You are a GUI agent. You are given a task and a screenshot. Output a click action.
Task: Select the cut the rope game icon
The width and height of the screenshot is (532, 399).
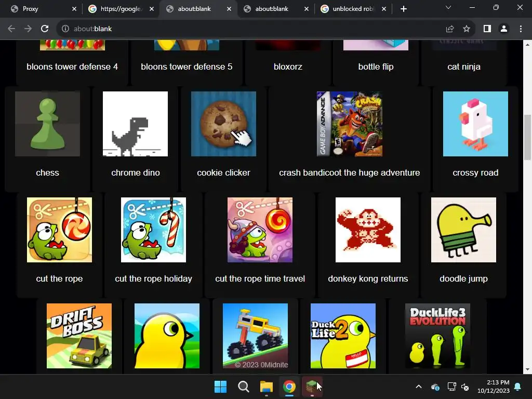click(59, 230)
